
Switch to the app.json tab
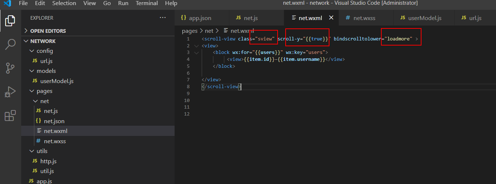(x=202, y=18)
